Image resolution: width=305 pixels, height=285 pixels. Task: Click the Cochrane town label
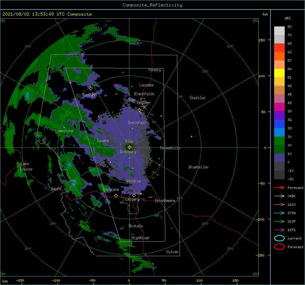[111, 189]
